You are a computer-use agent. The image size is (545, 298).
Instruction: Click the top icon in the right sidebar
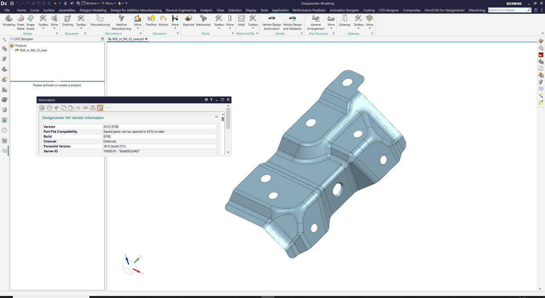point(541,41)
